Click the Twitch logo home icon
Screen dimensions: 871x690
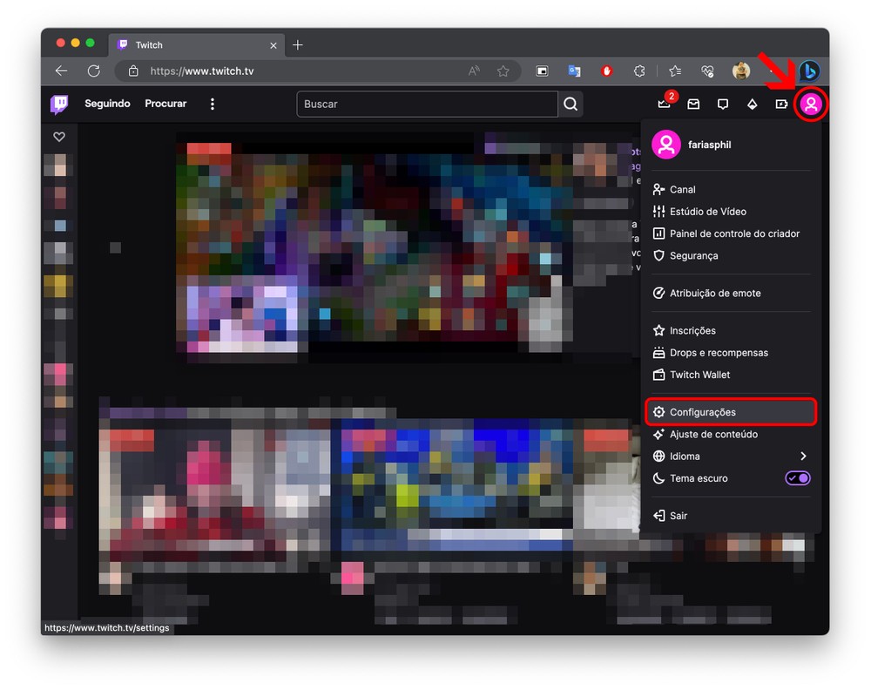(x=59, y=105)
